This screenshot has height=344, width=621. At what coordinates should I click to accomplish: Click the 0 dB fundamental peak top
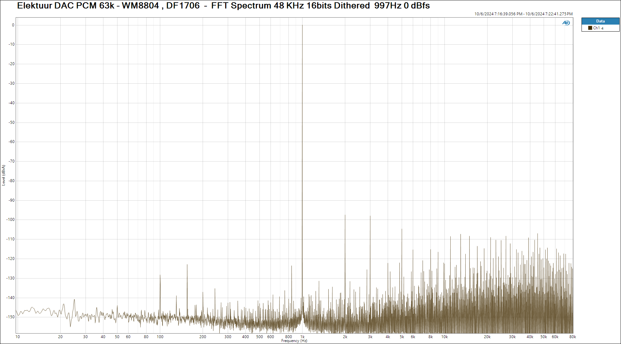pyautogui.click(x=302, y=25)
